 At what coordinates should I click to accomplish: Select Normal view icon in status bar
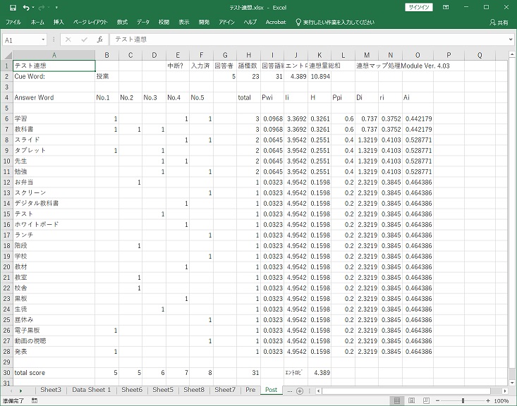pyautogui.click(x=399, y=400)
